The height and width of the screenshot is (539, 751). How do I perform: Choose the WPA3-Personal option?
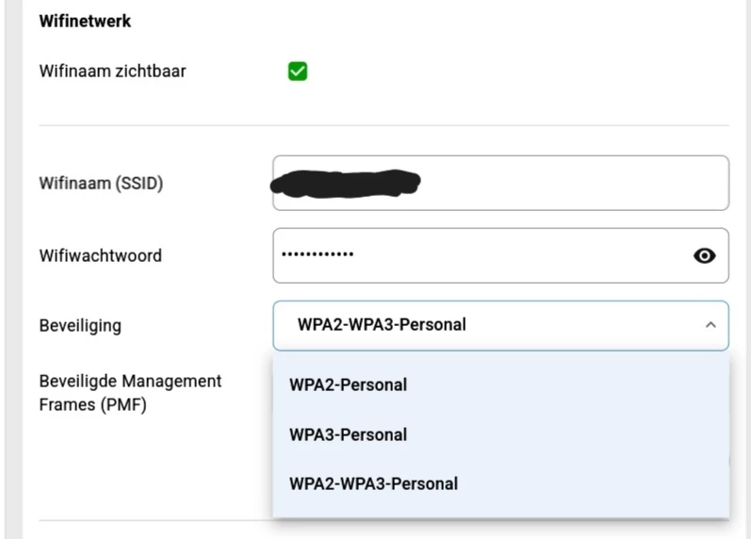coord(348,434)
